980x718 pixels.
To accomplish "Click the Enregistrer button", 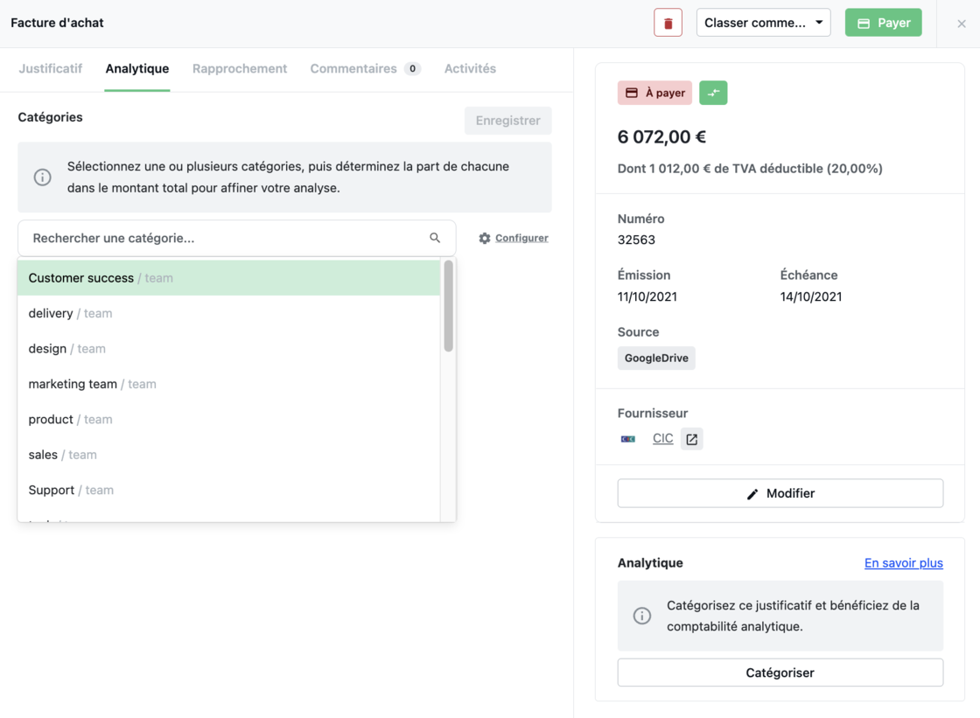I will point(507,121).
